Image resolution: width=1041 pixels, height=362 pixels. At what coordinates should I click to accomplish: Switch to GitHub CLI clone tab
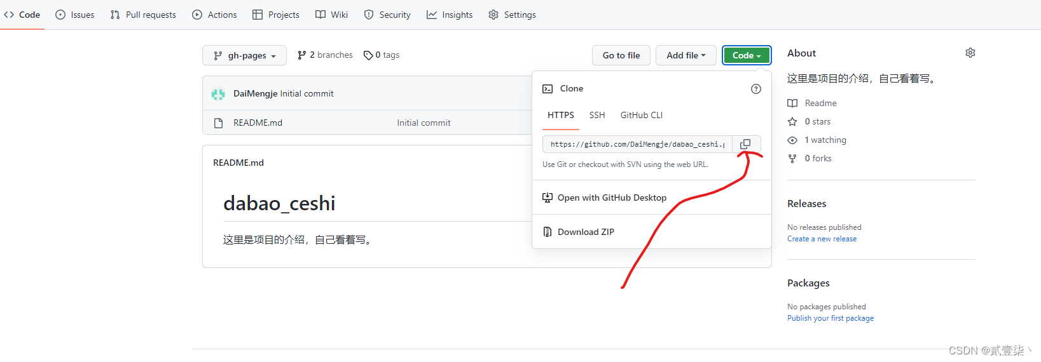(x=642, y=116)
